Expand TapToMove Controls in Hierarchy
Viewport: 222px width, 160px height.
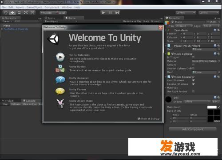2,29
